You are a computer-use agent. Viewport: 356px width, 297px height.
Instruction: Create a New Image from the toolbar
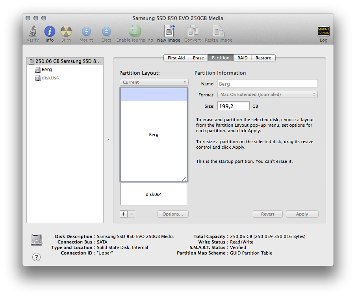click(x=169, y=31)
